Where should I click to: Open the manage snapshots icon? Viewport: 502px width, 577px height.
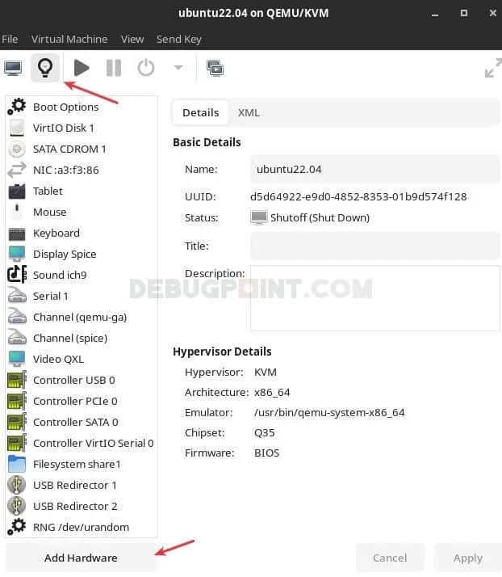[x=215, y=68]
